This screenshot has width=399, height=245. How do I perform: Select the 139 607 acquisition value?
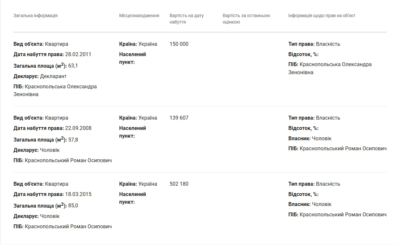click(179, 118)
